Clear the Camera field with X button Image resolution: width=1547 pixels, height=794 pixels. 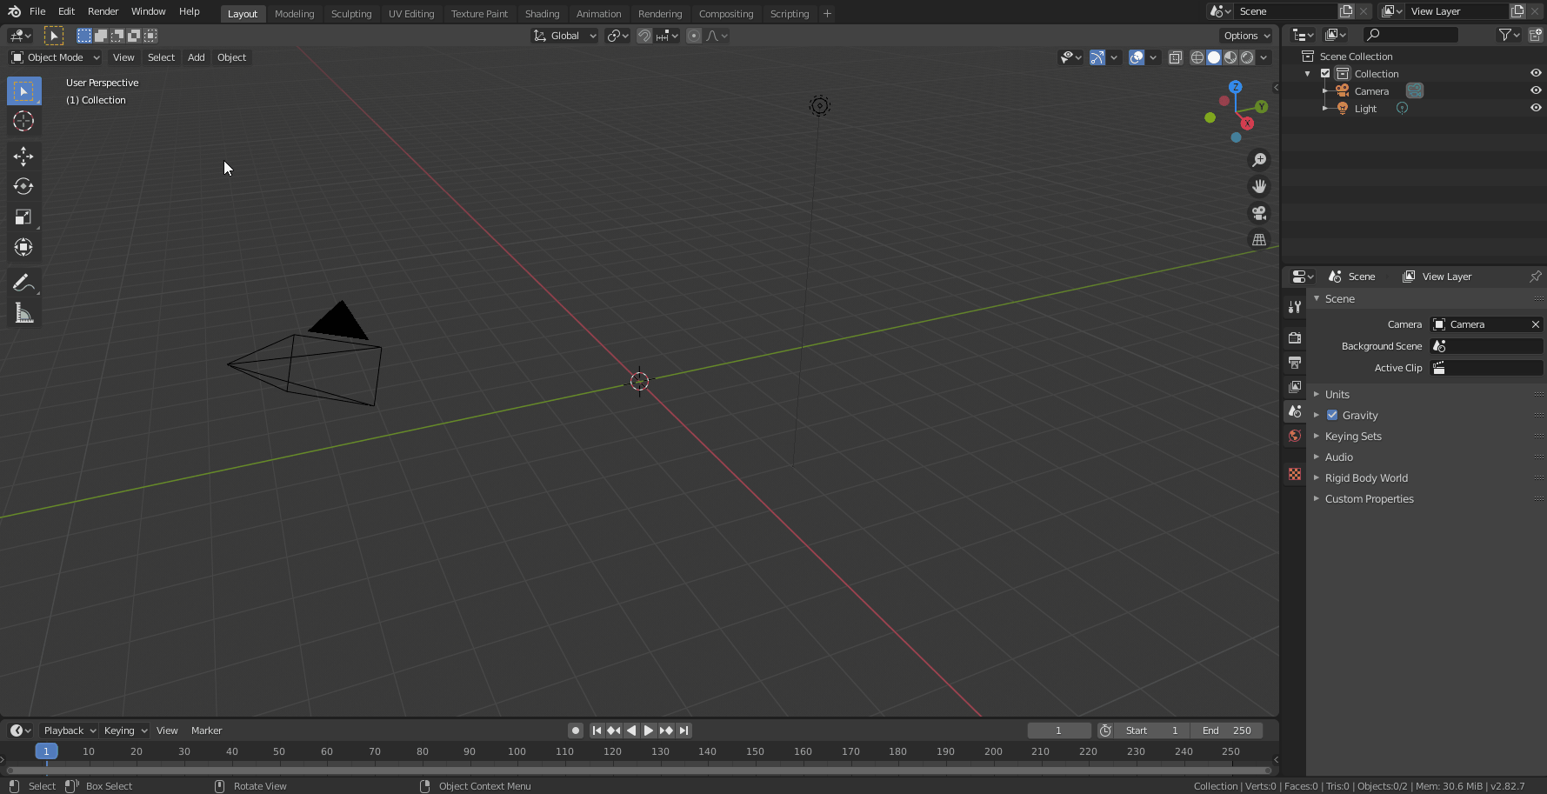[x=1535, y=324]
